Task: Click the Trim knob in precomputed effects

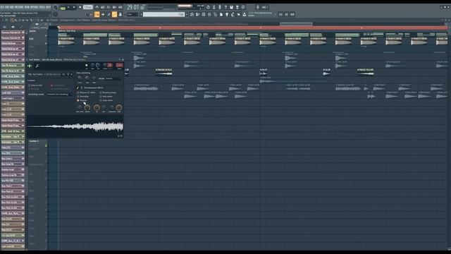Action: point(118,108)
